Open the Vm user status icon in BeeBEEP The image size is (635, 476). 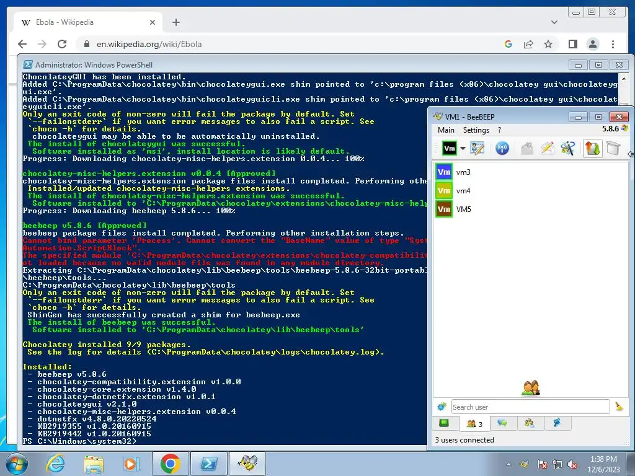pyautogui.click(x=449, y=149)
